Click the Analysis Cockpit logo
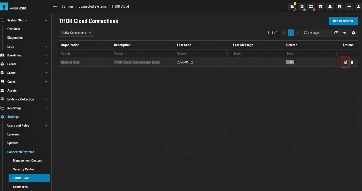Viewport: 362px width, 191px height. click(13, 7)
